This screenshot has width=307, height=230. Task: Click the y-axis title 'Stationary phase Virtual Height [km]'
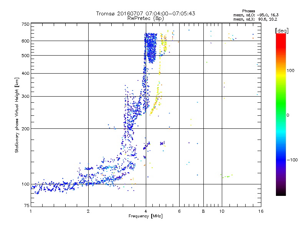click(x=17, y=115)
